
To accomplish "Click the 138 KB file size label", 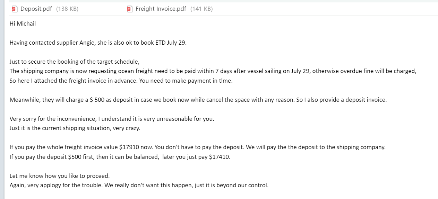I will pyautogui.click(x=67, y=9).
